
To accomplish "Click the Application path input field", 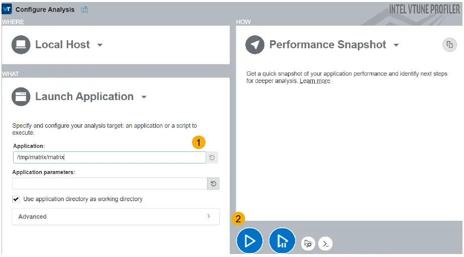I will tap(109, 157).
